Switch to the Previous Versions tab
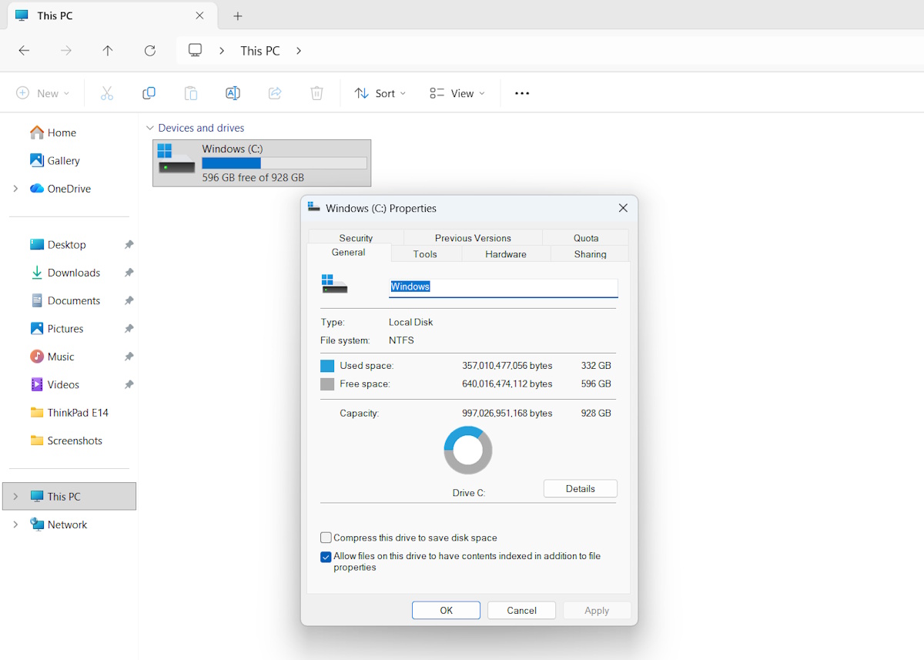 pyautogui.click(x=473, y=238)
